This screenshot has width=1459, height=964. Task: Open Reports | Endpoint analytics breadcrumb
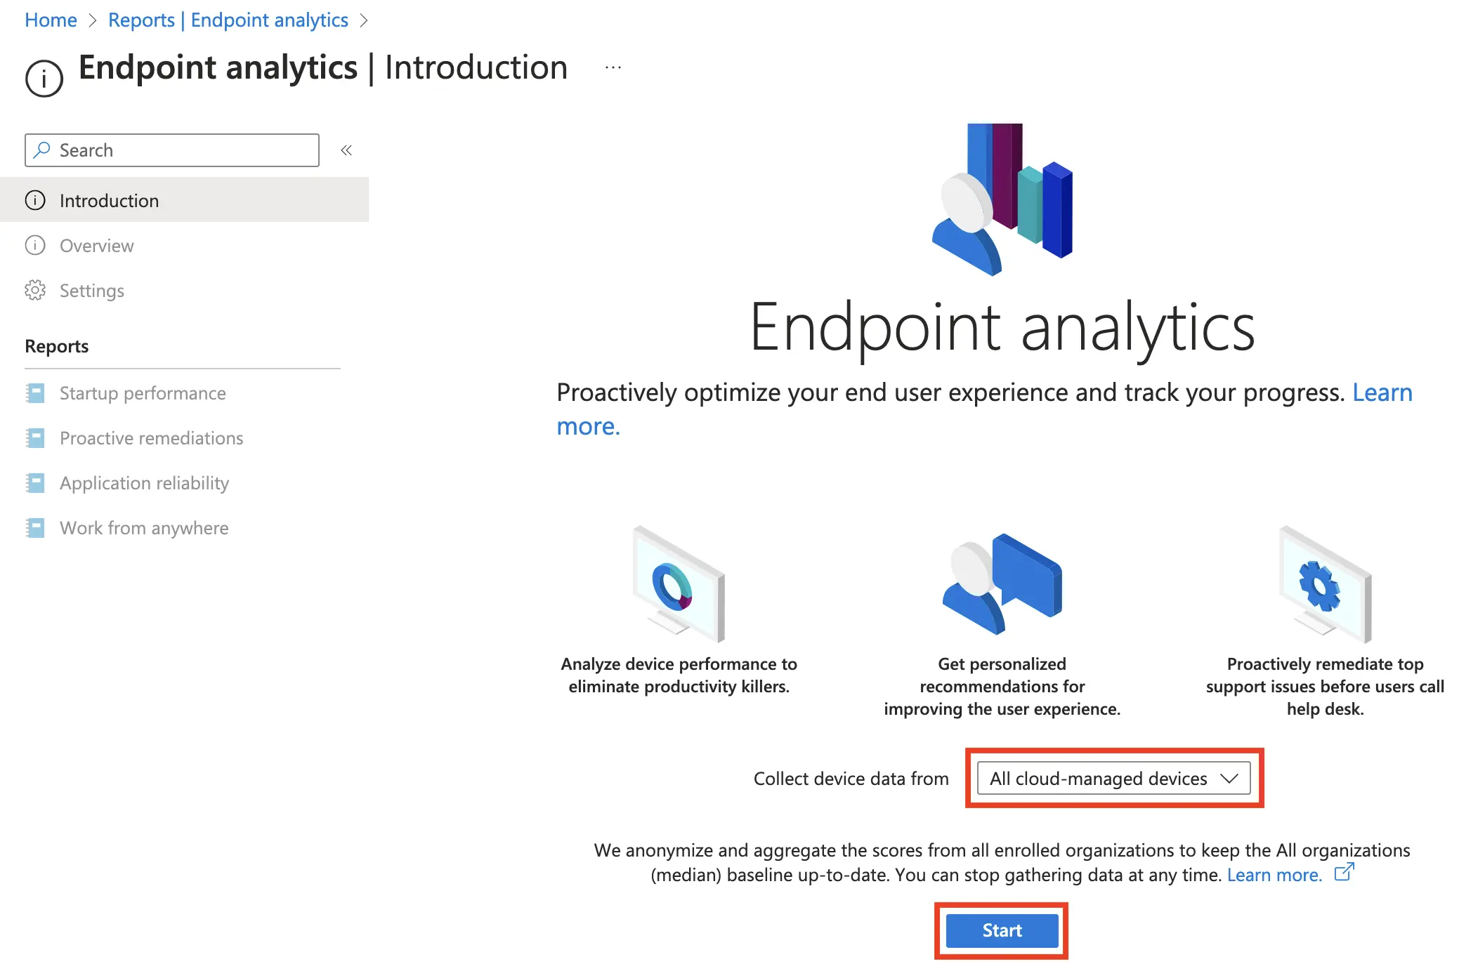(x=228, y=20)
